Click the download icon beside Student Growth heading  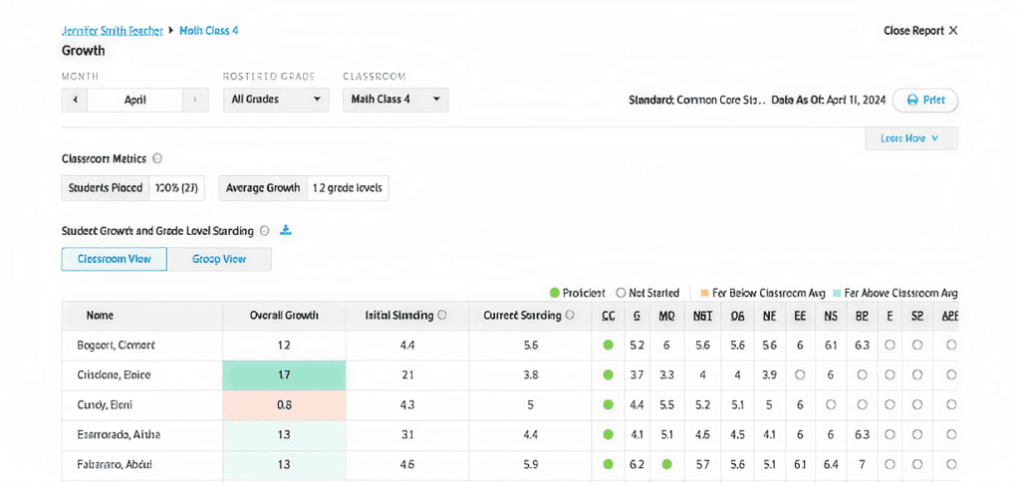pos(286,230)
